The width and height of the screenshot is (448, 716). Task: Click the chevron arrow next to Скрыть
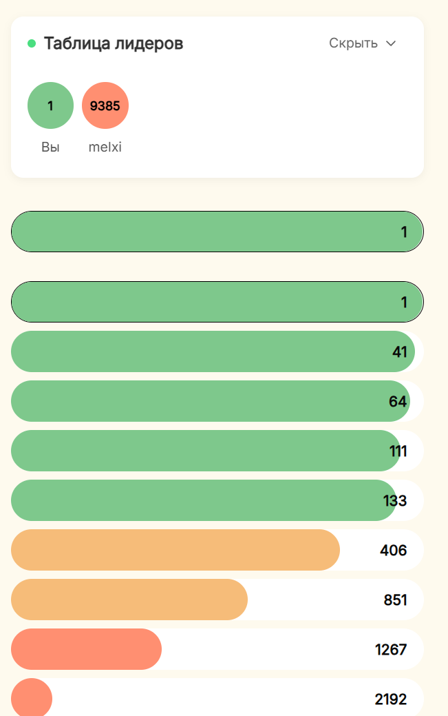coord(391,43)
